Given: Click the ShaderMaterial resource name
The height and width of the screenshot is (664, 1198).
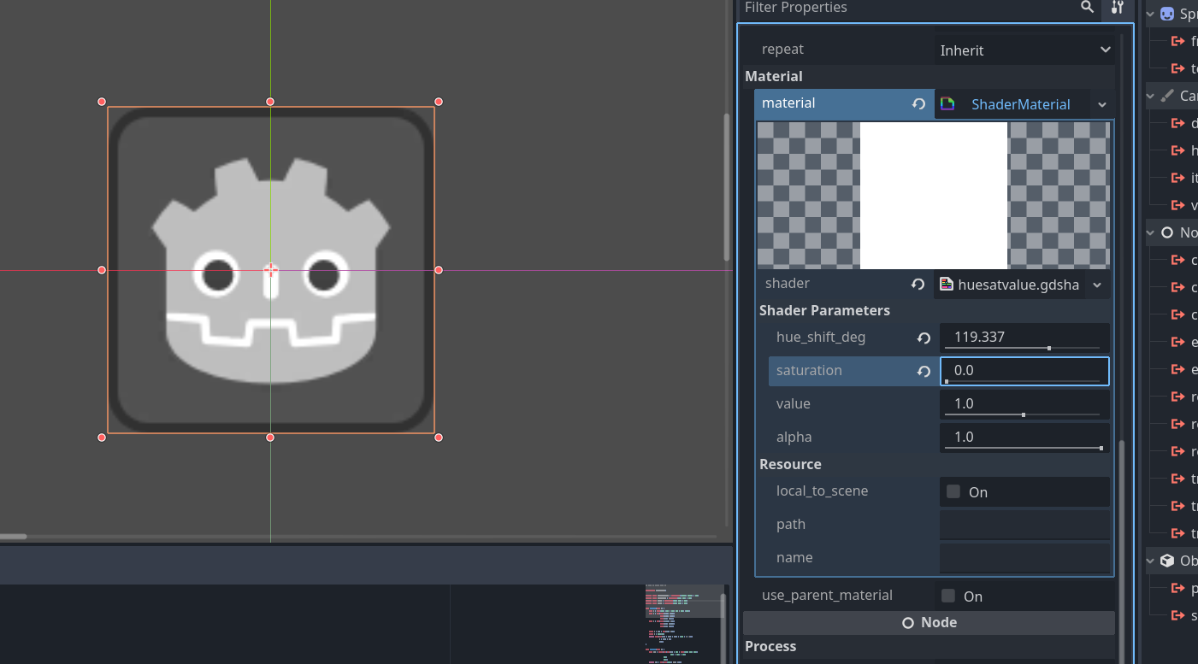Looking at the screenshot, I should (1021, 104).
